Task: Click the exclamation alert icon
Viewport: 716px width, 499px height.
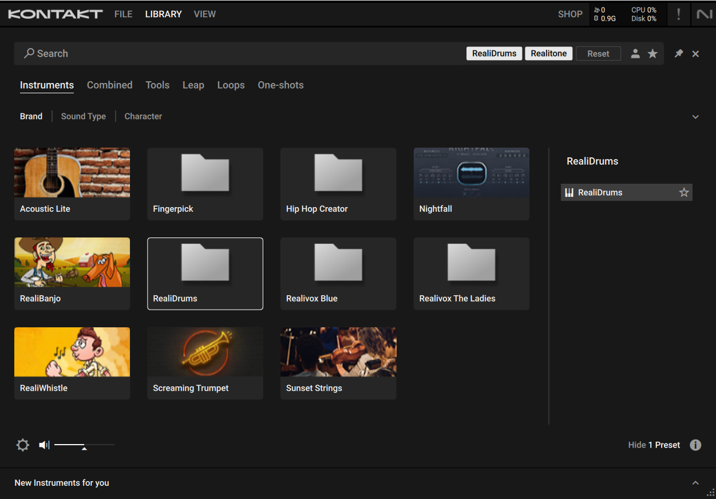Action: pos(679,14)
